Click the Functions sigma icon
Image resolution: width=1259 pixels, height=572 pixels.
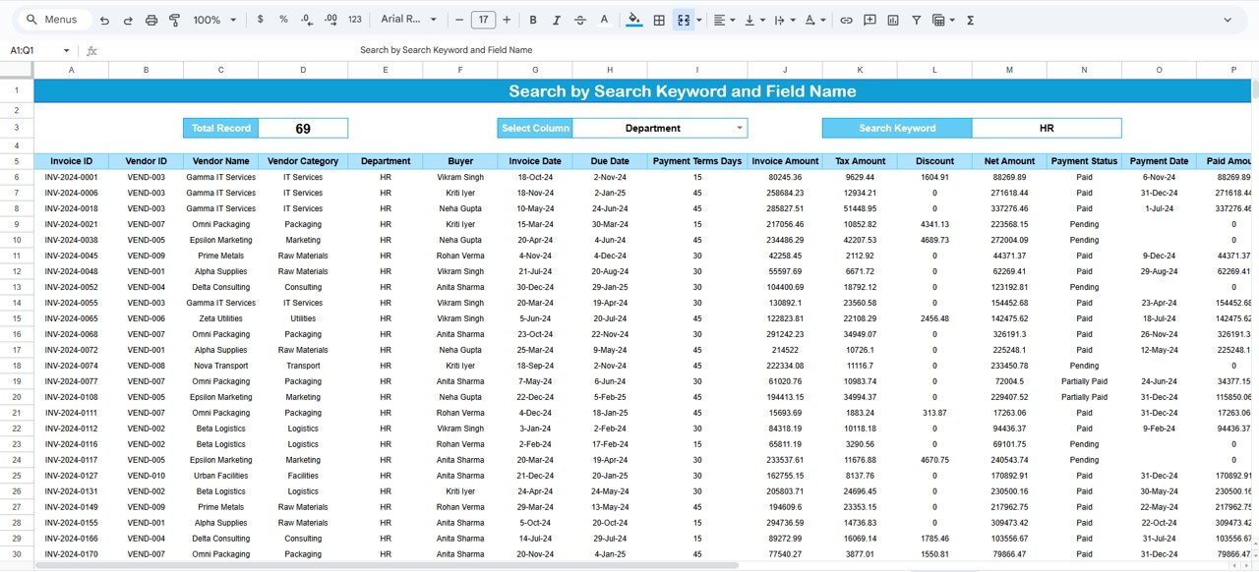(x=971, y=20)
